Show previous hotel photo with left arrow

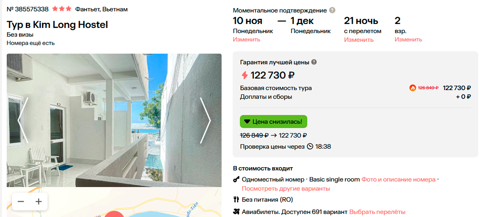23,121
